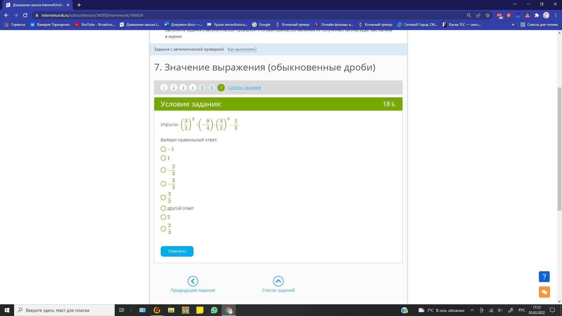The image size is (562, 316).
Task: Go to task number 3
Action: coord(183,87)
